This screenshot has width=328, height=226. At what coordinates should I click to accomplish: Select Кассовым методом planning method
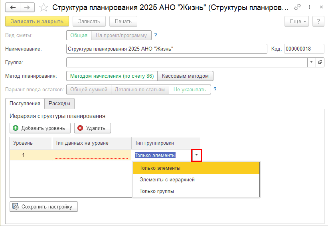coord(185,76)
